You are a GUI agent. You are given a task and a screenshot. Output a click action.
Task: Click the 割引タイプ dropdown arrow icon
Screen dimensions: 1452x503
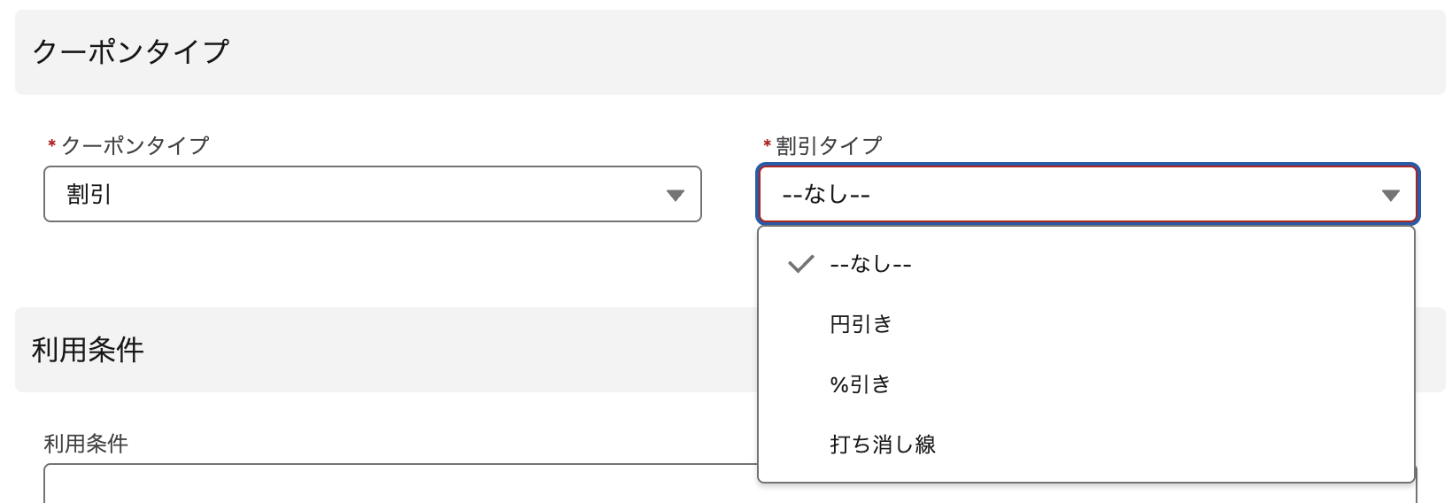(1390, 195)
